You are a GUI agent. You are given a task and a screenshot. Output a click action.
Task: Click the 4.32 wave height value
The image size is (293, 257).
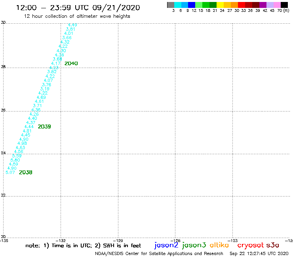tap(65, 42)
